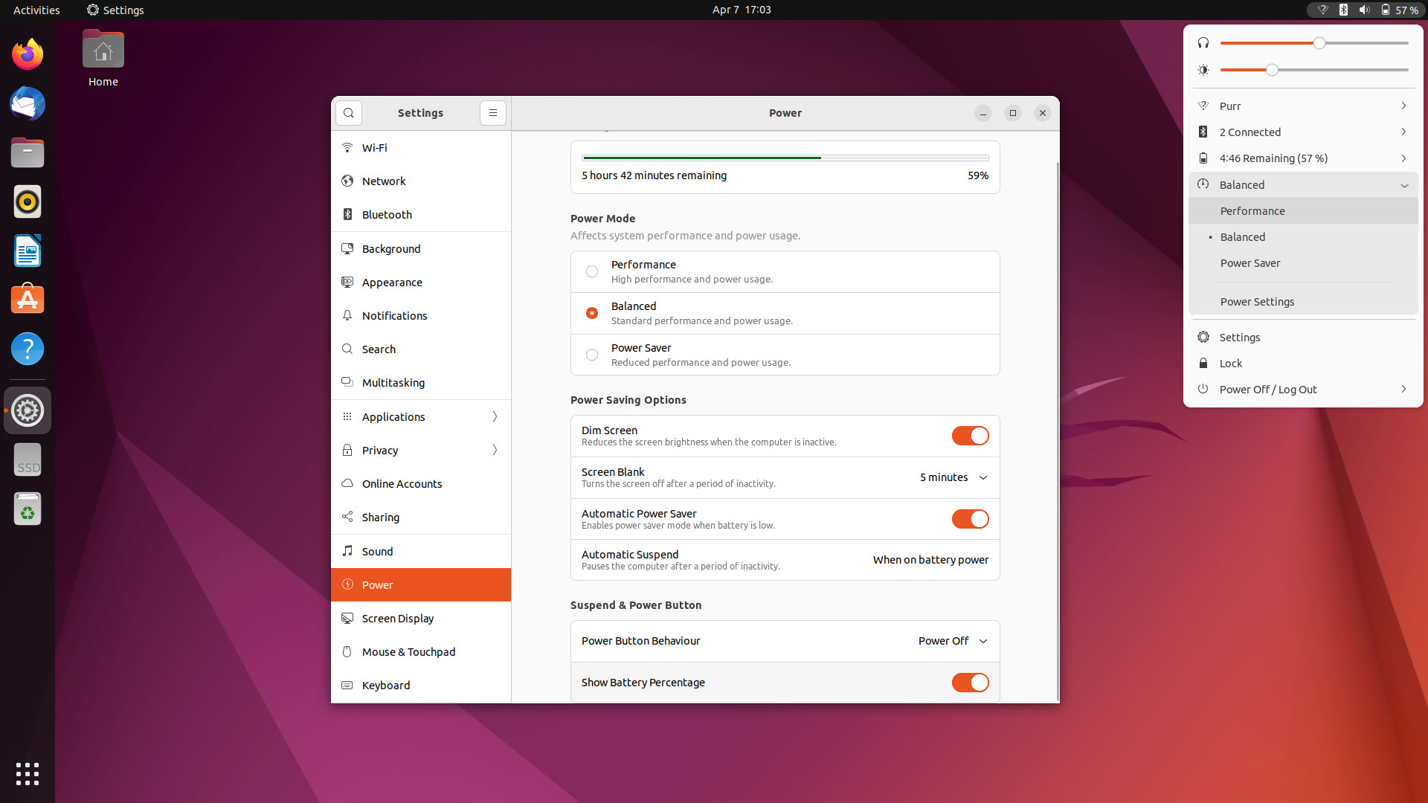Viewport: 1428px width, 803px height.
Task: Select the Bluetooth settings section
Action: click(x=387, y=214)
